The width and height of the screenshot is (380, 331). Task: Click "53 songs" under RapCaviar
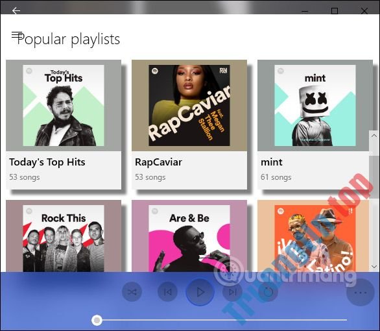(x=150, y=177)
